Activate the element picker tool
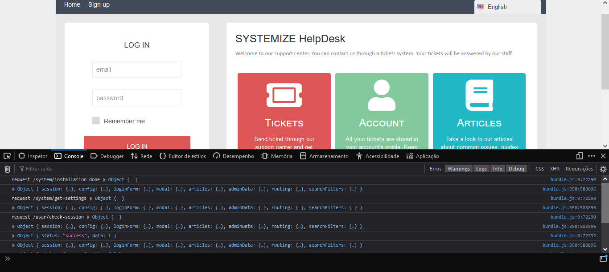 click(x=7, y=156)
